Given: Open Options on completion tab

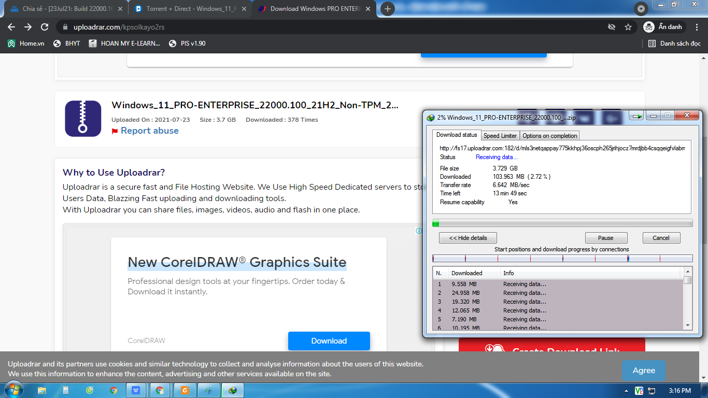Looking at the screenshot, I should [x=549, y=136].
